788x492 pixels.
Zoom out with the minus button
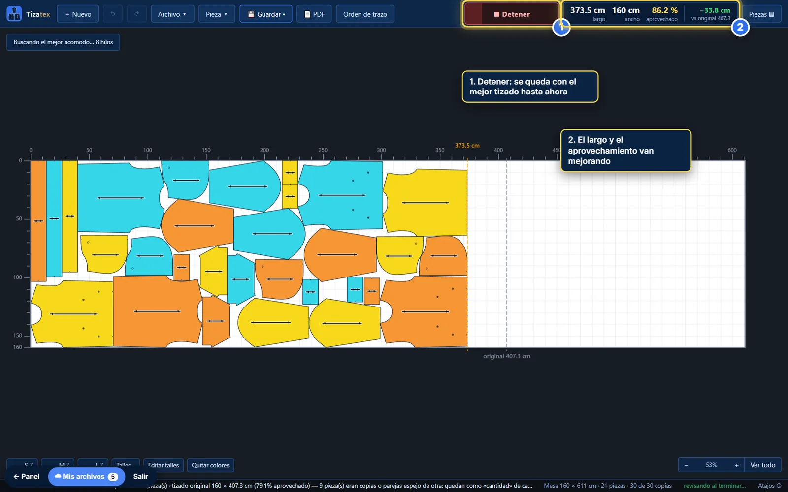(686, 465)
